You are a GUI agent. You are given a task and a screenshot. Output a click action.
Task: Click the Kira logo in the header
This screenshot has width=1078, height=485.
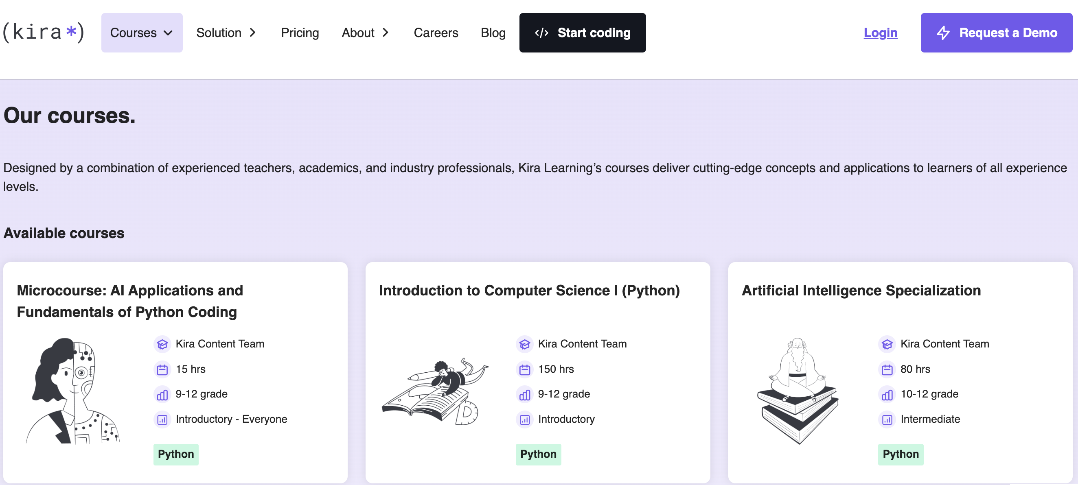click(x=44, y=32)
